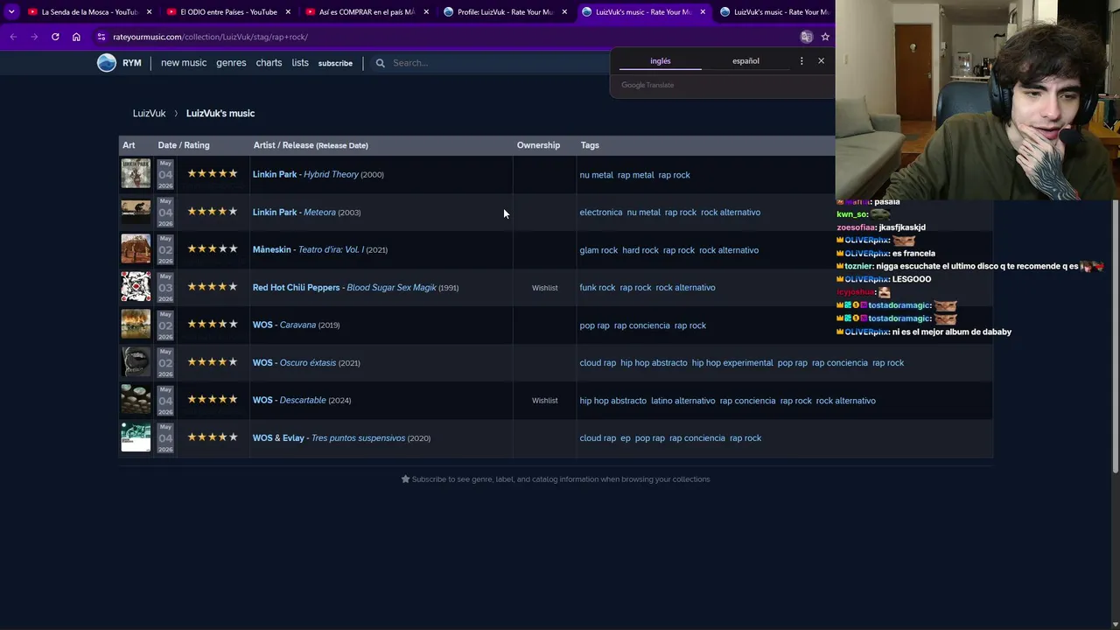Open the WOS & Evlay artist link
The image size is (1120, 630).
(x=278, y=437)
